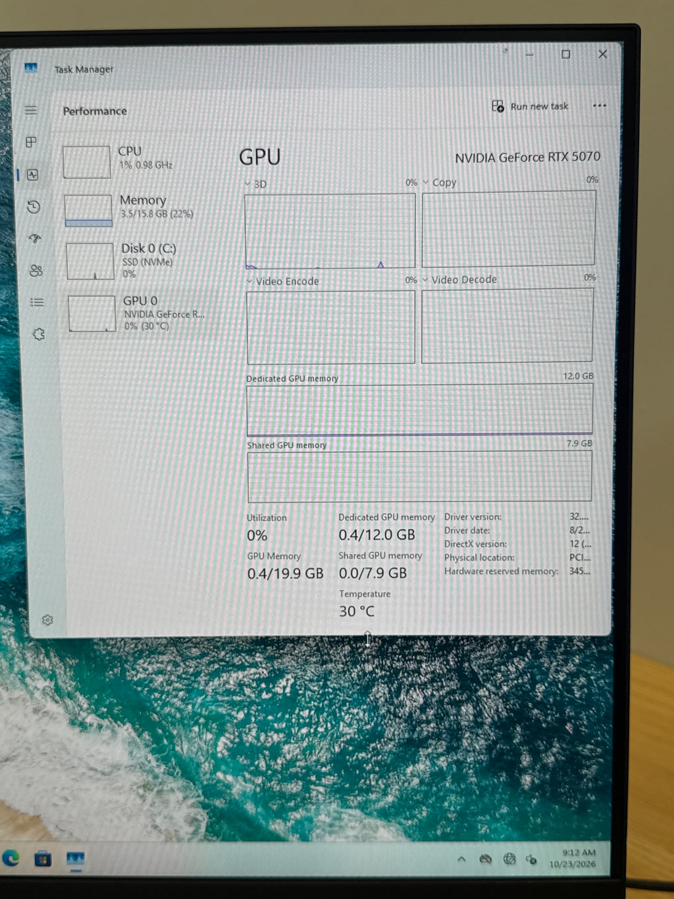This screenshot has height=899, width=674.
Task: Click the muted volume tray icon
Action: point(531,860)
